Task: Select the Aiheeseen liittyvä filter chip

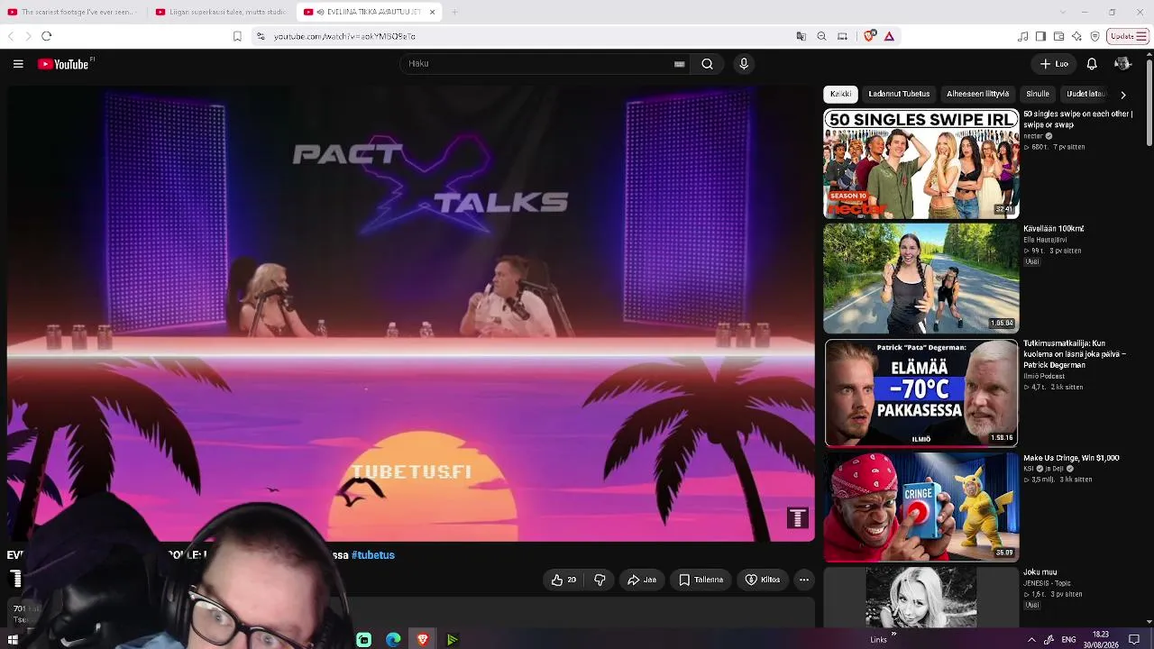Action: (977, 94)
